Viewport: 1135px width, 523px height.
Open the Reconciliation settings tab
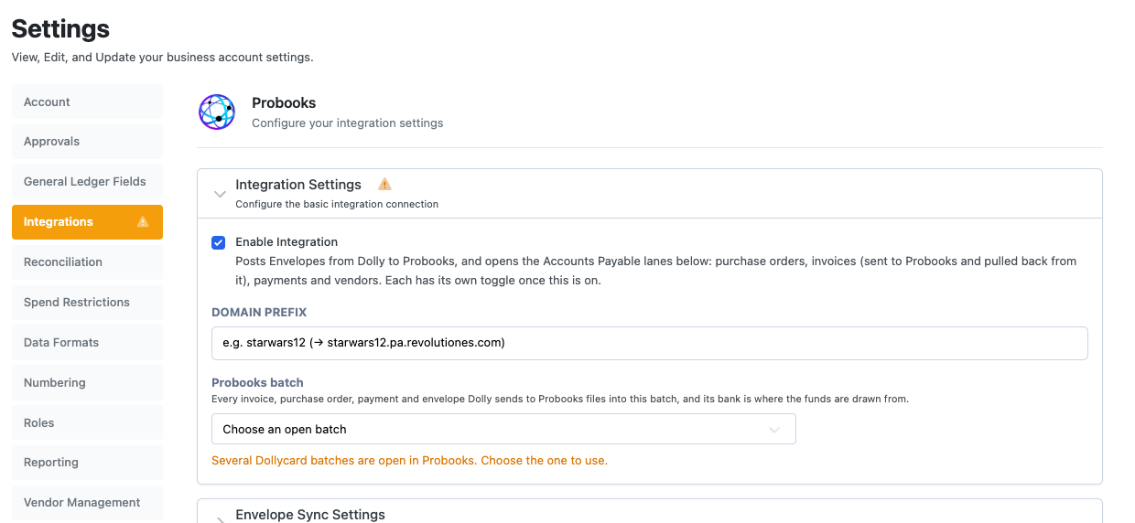pyautogui.click(x=87, y=262)
